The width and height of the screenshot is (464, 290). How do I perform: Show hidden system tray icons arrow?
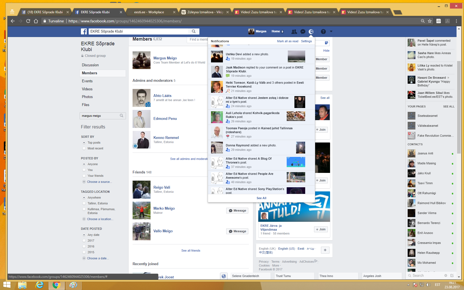(408, 285)
